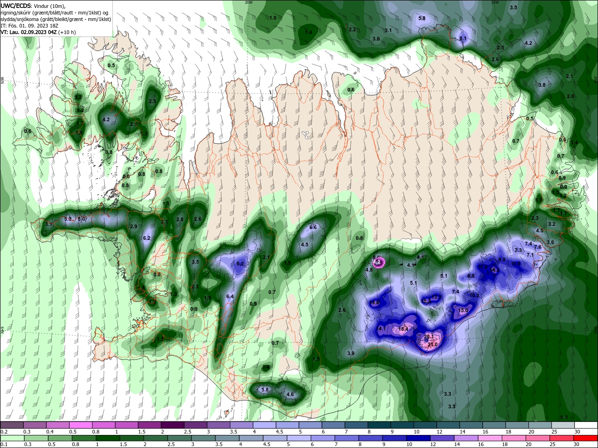Click the 8.8 precipitation value

click(x=471, y=276)
